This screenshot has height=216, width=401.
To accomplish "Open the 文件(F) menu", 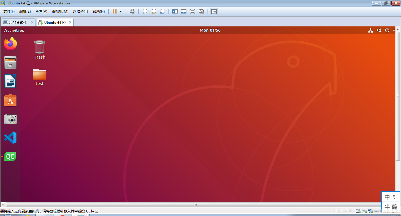I will 9,11.
